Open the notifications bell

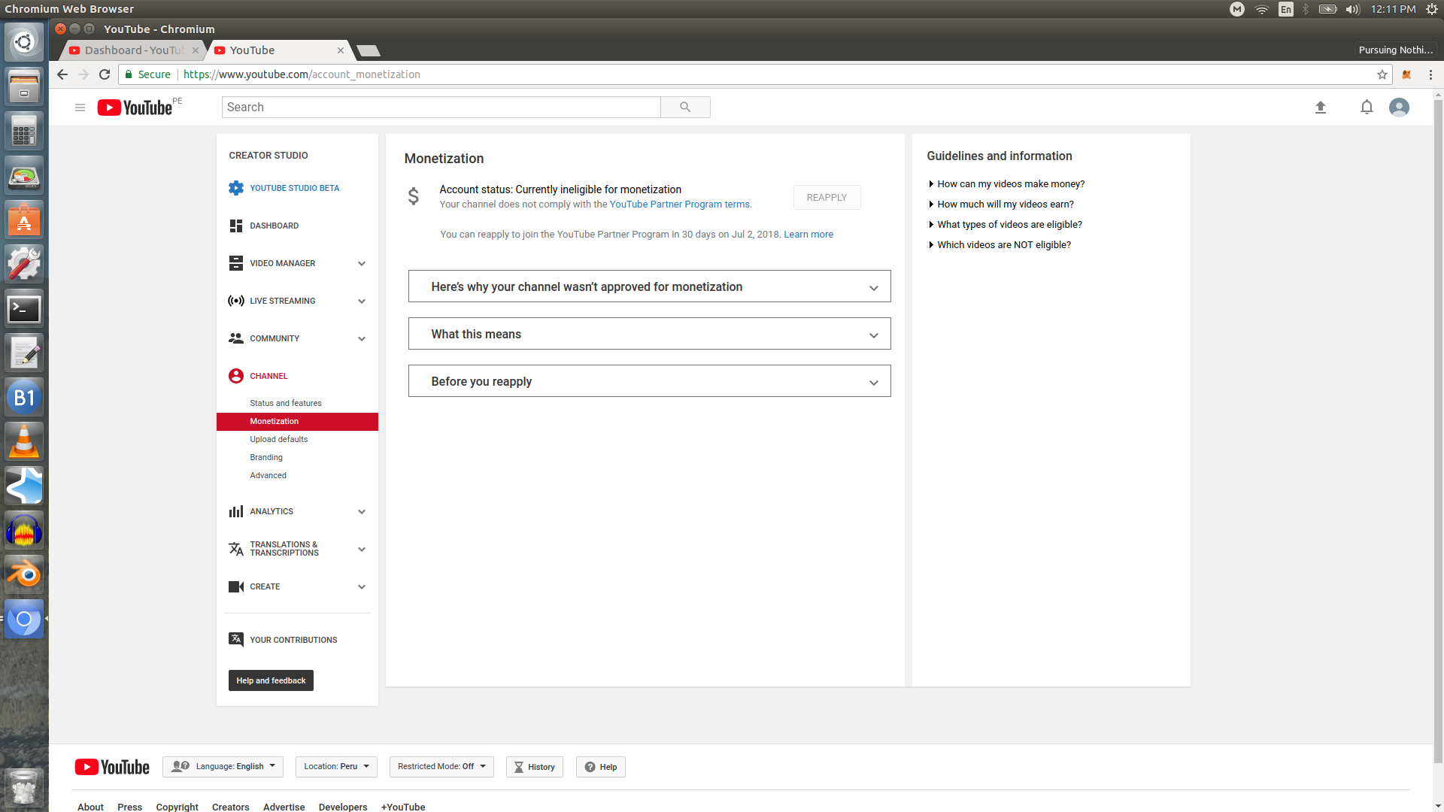point(1367,108)
